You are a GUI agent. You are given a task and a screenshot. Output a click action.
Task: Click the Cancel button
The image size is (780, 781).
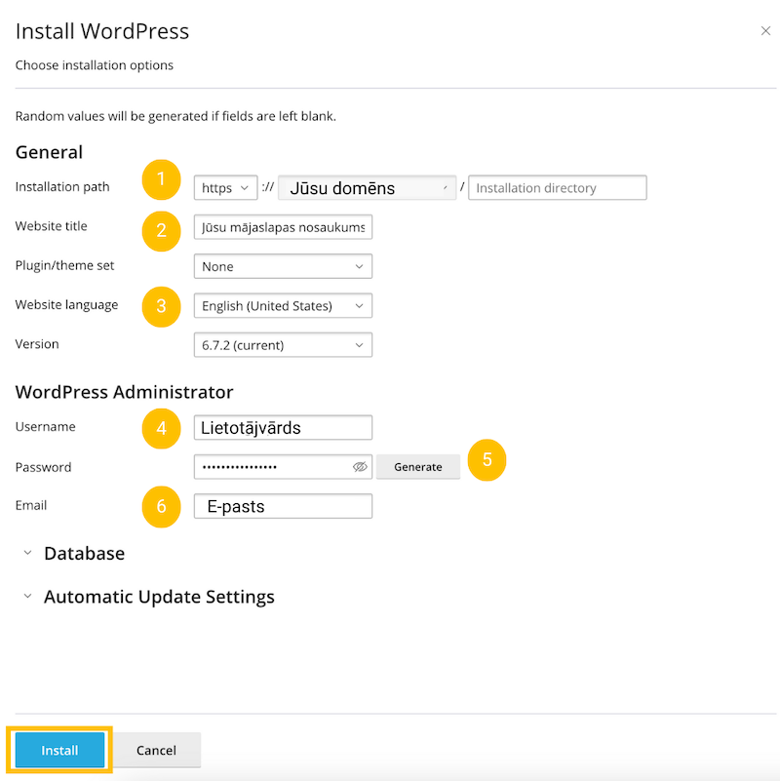[x=156, y=751]
